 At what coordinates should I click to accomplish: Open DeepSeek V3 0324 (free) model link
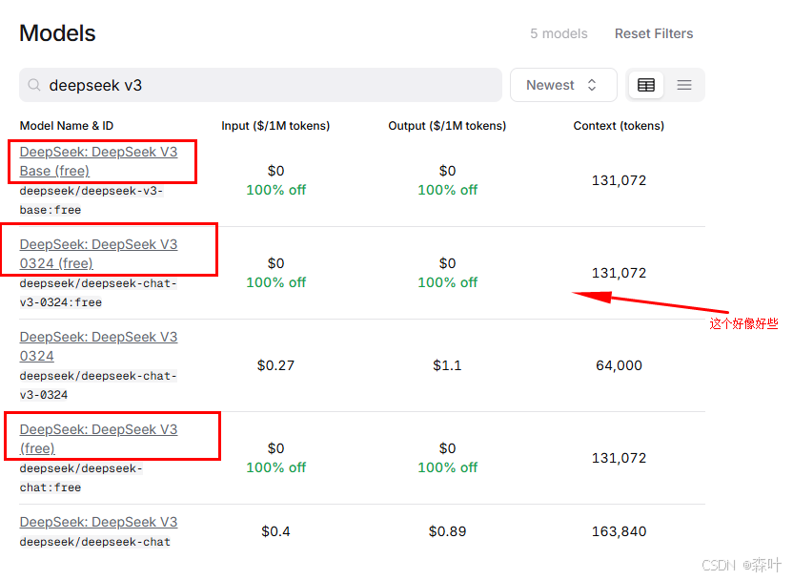[98, 254]
